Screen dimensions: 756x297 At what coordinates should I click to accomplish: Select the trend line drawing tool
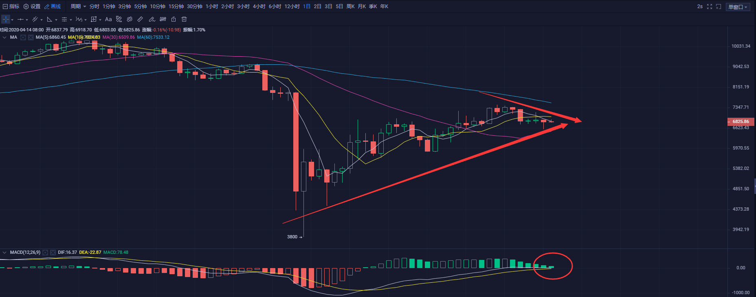[x=35, y=19]
